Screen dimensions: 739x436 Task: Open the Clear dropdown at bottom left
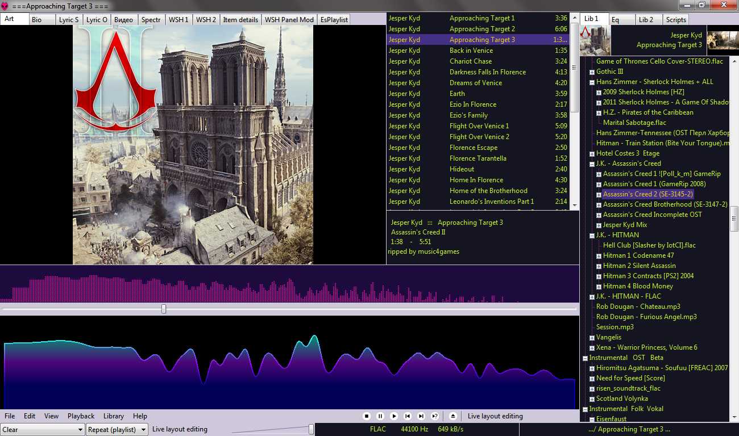point(43,430)
